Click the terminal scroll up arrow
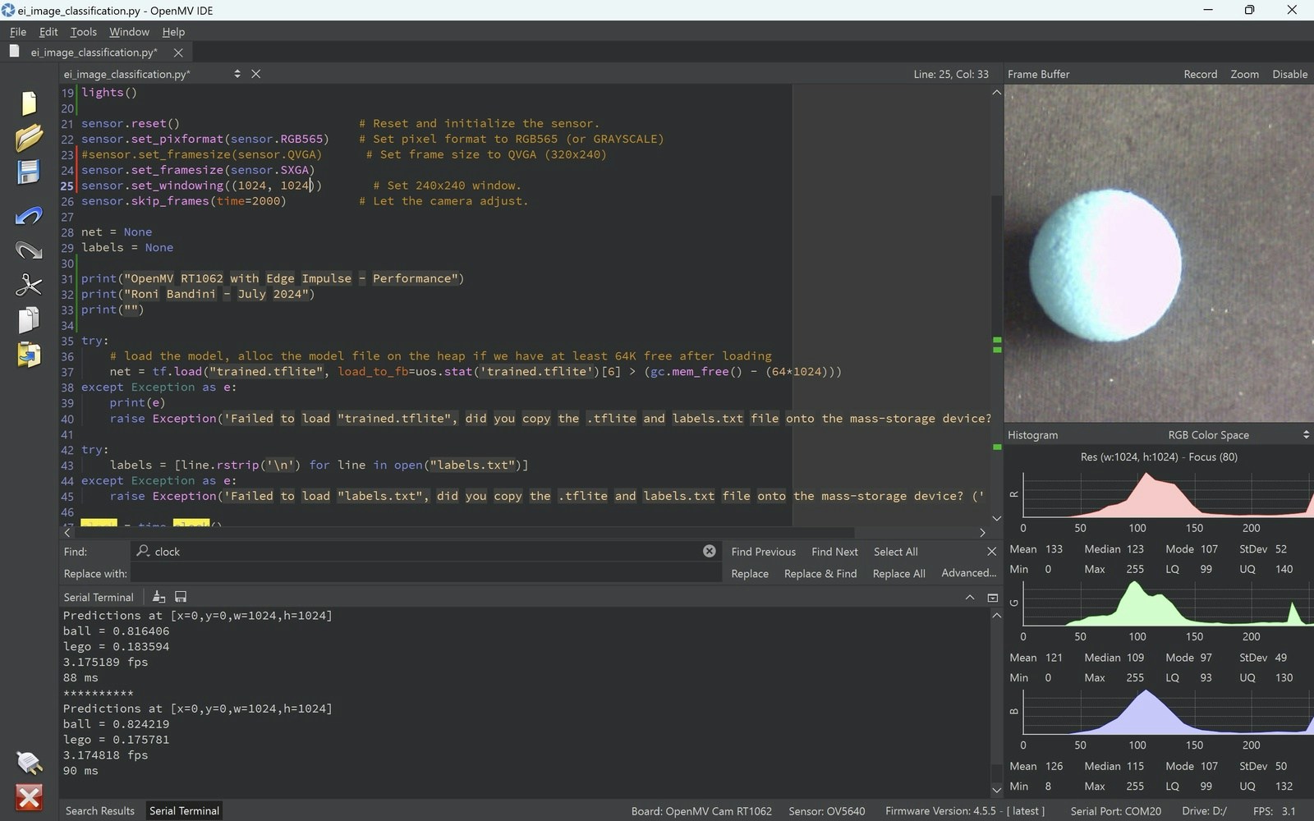1314x821 pixels. coord(996,615)
